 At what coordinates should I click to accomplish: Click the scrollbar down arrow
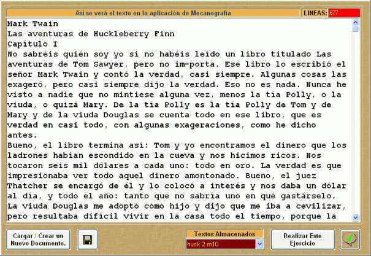pyautogui.click(x=356, y=217)
